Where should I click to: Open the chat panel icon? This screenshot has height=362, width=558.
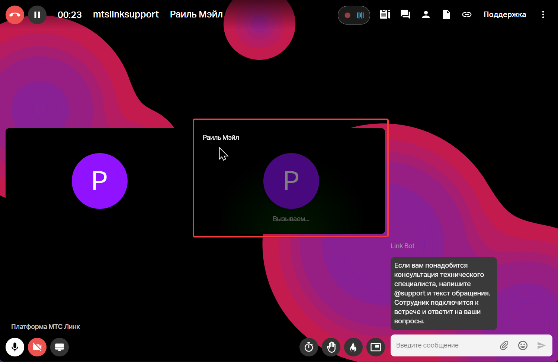[x=405, y=14]
